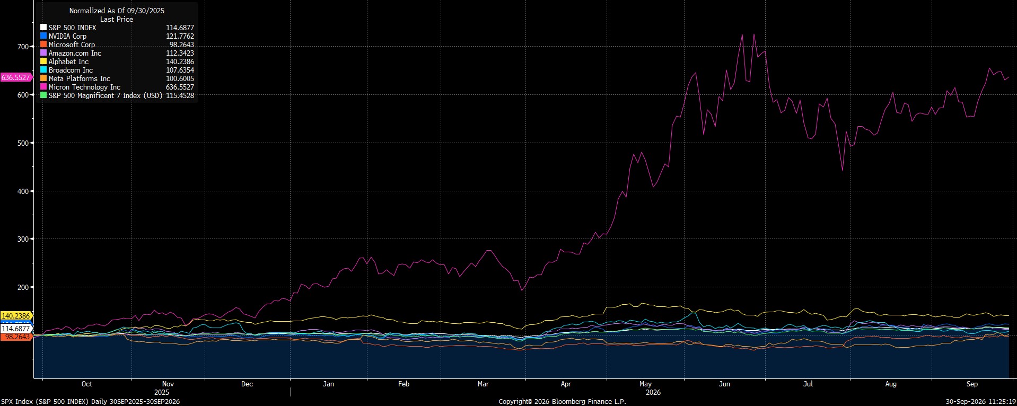This screenshot has width=1017, height=406.
Task: Click the purple Amazon.com Inc legend swatch
Action: [x=43, y=53]
